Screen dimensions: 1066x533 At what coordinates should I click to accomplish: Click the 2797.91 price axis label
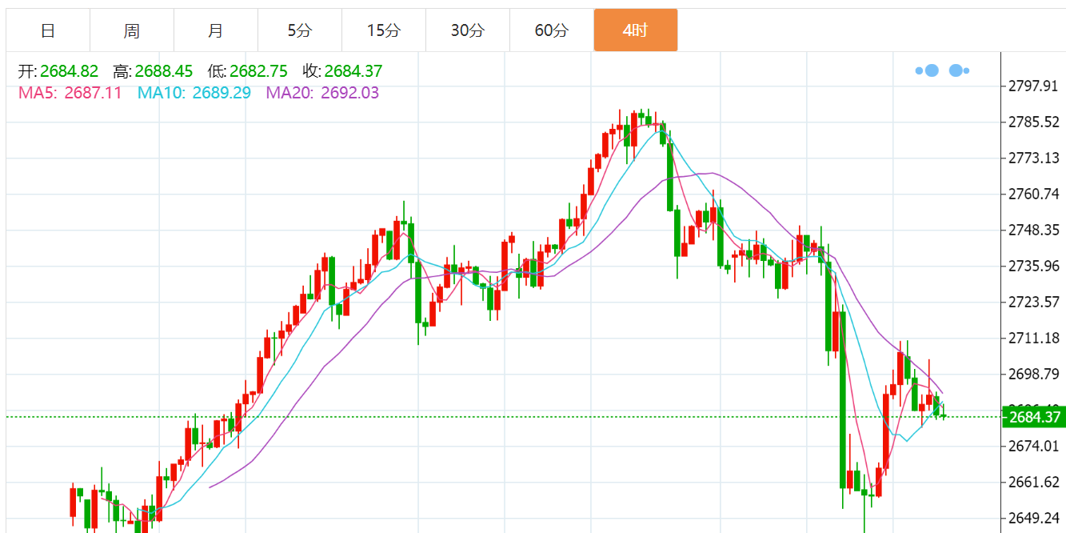1036,86
